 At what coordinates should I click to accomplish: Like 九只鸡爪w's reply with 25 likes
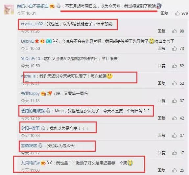click(175, 170)
